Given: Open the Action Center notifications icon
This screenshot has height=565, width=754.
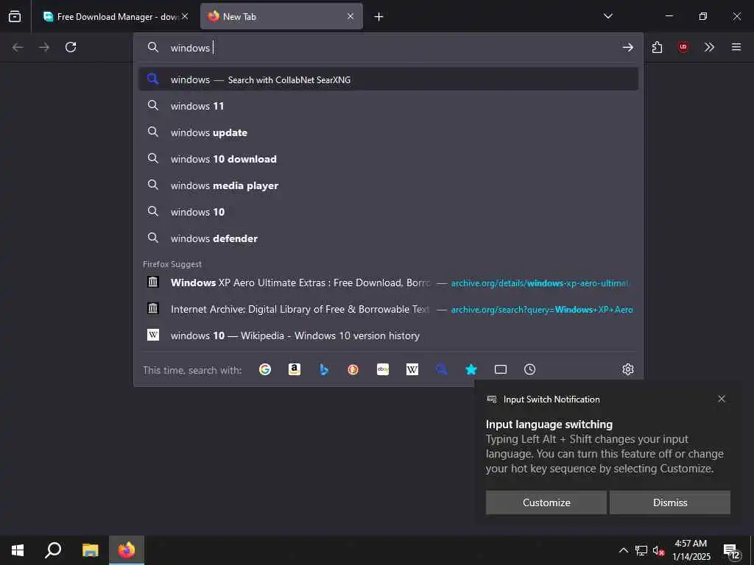Looking at the screenshot, I should coord(731,551).
